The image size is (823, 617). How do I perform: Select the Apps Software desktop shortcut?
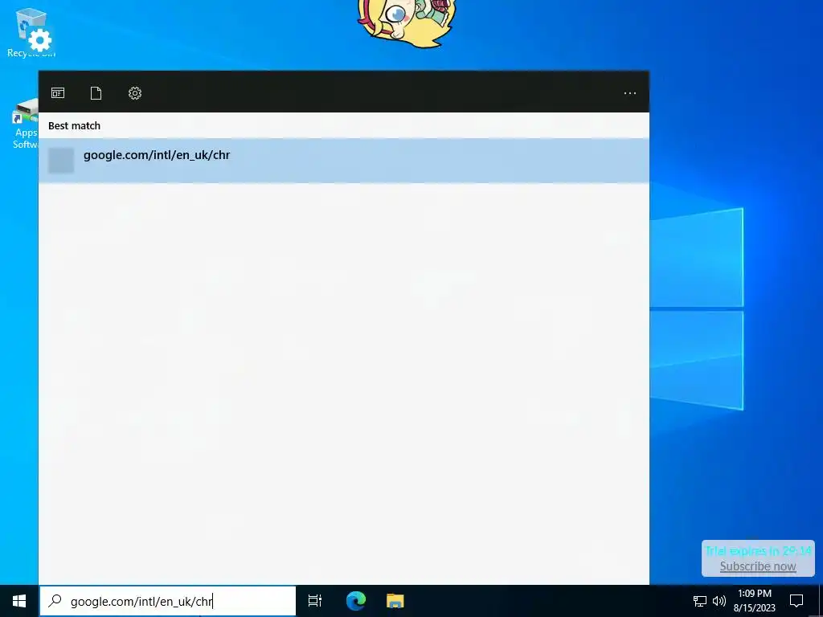(25, 124)
